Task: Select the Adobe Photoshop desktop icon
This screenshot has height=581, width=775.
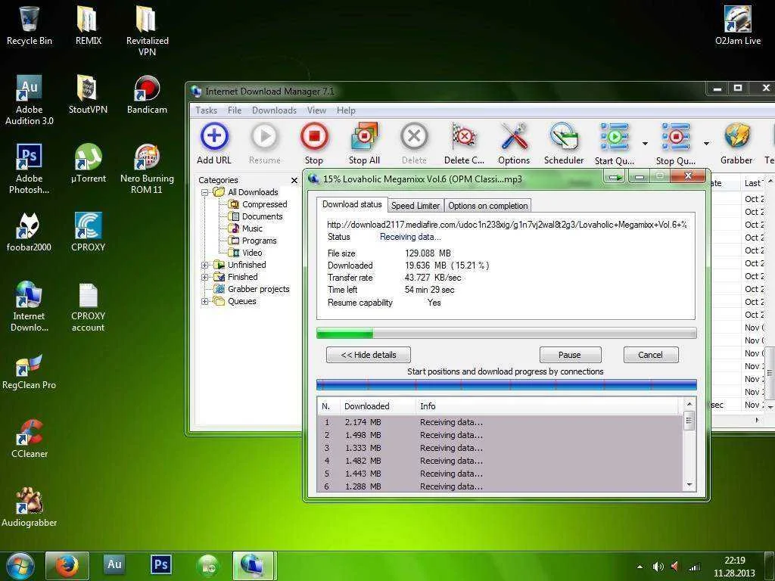Action: click(x=30, y=169)
